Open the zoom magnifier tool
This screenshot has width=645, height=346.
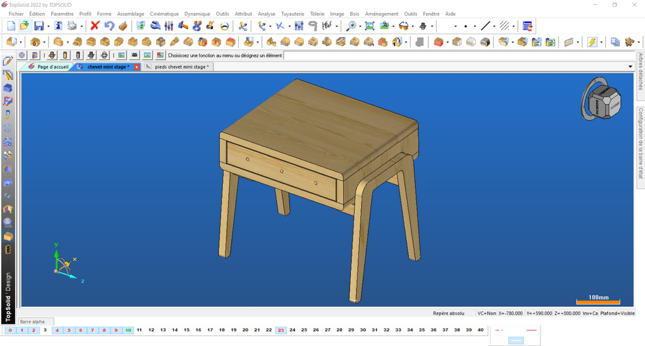[x=351, y=26]
